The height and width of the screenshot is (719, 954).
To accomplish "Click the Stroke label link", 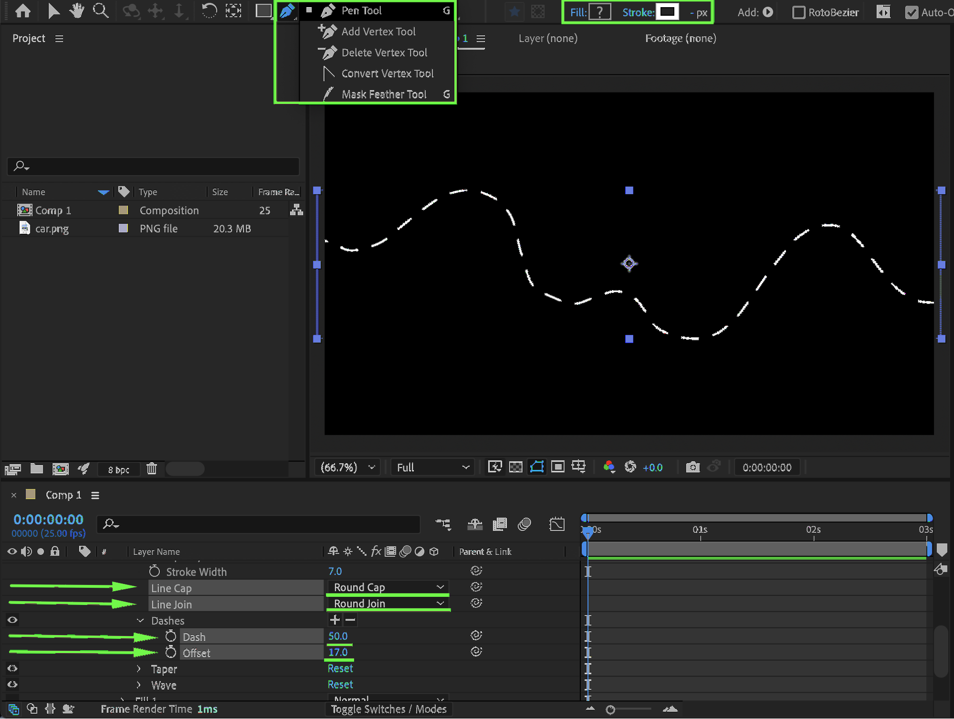I will [x=638, y=12].
